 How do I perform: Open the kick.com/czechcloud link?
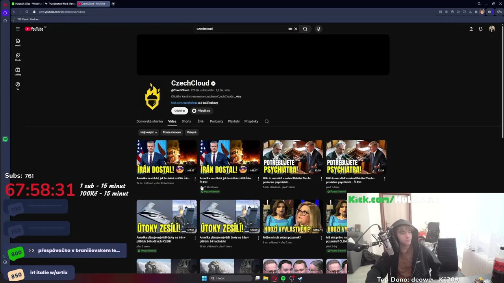[184, 103]
